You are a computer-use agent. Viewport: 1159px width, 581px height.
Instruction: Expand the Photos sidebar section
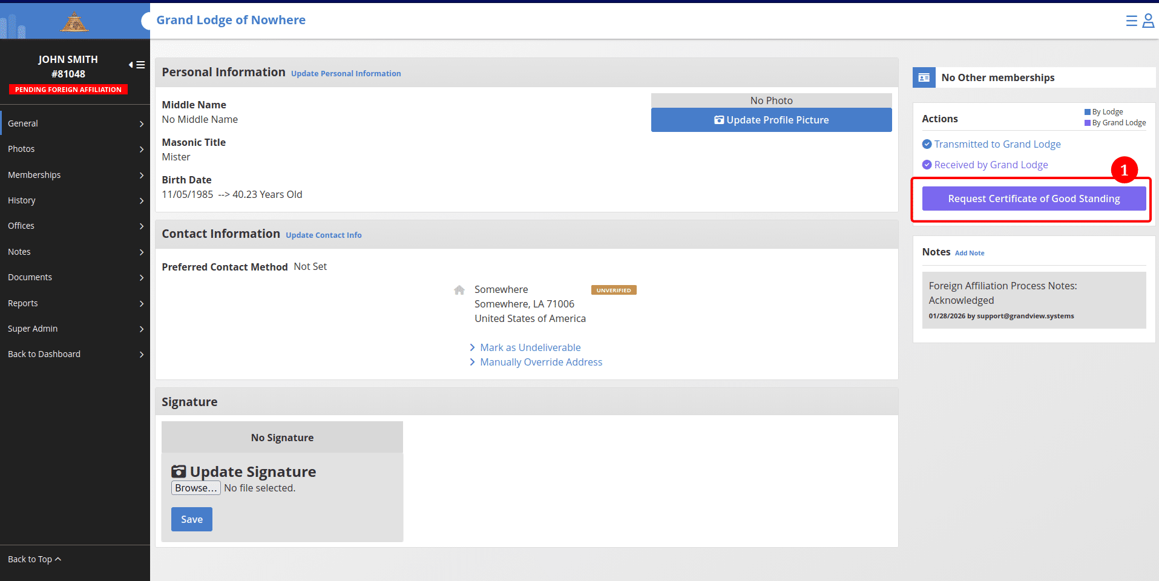pos(75,149)
